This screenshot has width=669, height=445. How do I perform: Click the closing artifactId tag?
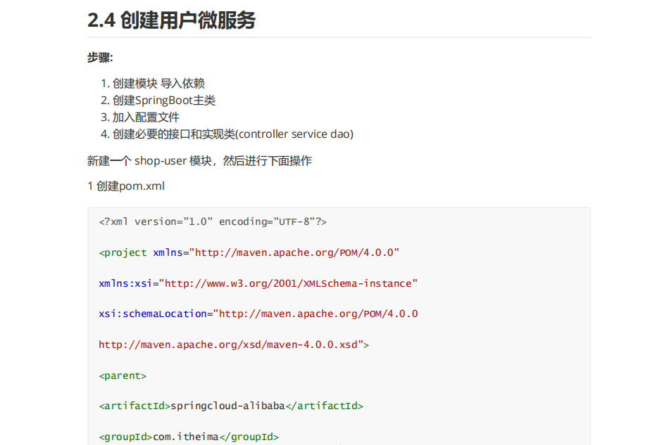[x=324, y=406]
